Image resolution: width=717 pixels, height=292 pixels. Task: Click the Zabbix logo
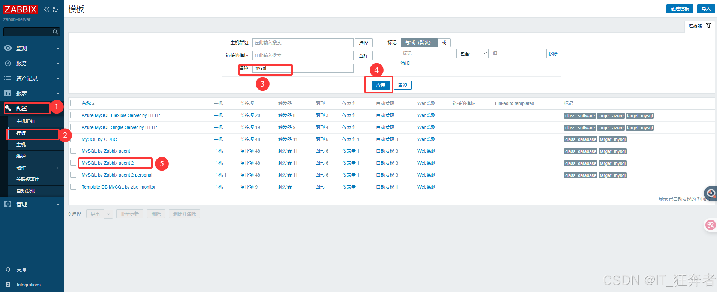pyautogui.click(x=20, y=9)
